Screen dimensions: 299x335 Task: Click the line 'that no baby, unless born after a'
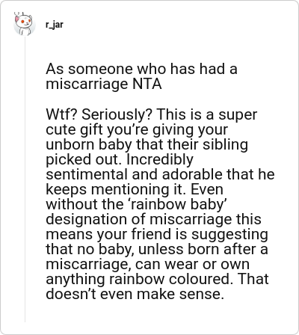[x=157, y=249]
